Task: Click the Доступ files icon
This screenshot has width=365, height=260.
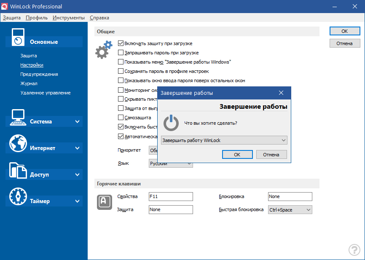Action: click(18, 170)
